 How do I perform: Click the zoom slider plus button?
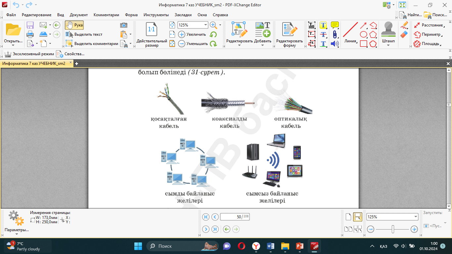click(x=414, y=229)
